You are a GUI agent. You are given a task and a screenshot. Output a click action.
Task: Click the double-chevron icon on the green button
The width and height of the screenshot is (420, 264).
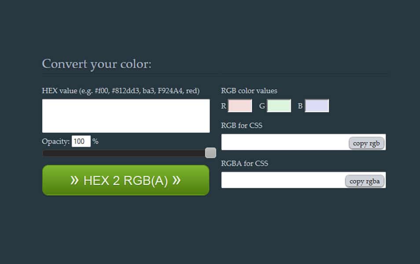76,180
